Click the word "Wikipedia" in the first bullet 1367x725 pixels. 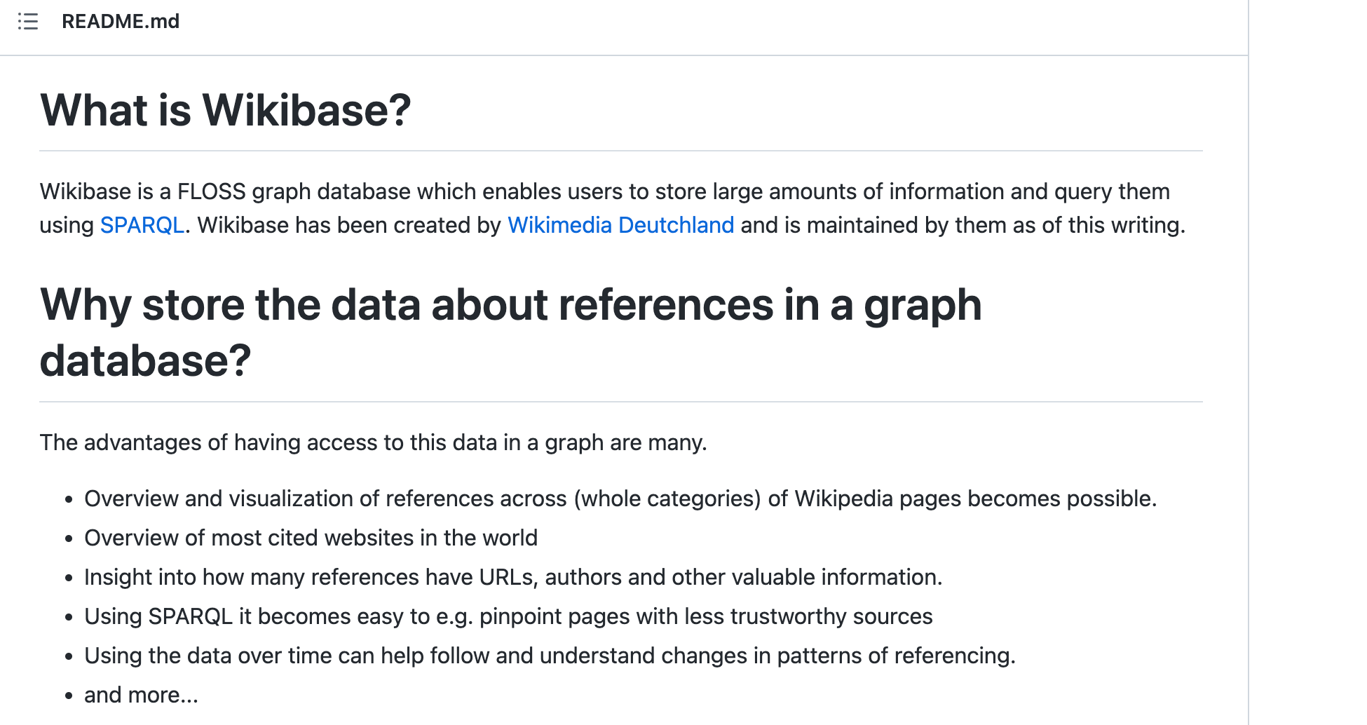pyautogui.click(x=843, y=499)
